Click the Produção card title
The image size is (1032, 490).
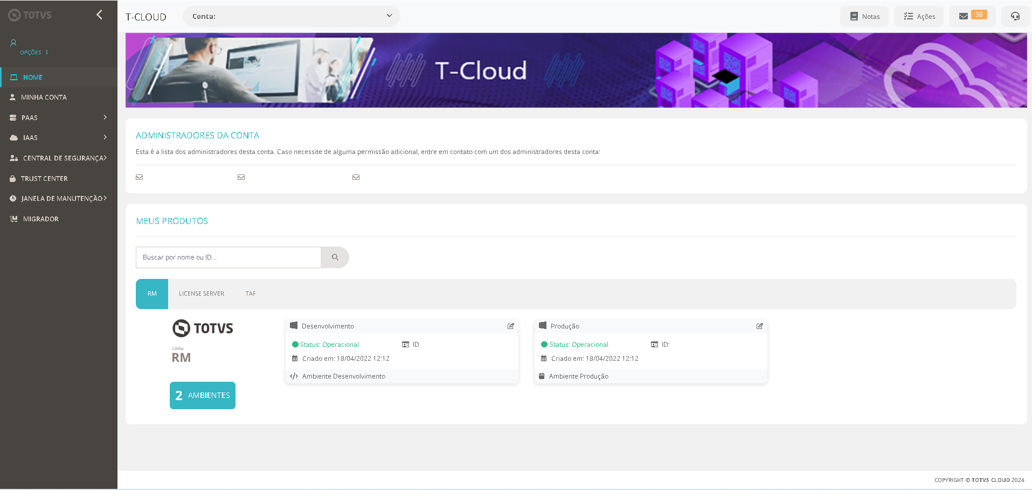(x=565, y=326)
